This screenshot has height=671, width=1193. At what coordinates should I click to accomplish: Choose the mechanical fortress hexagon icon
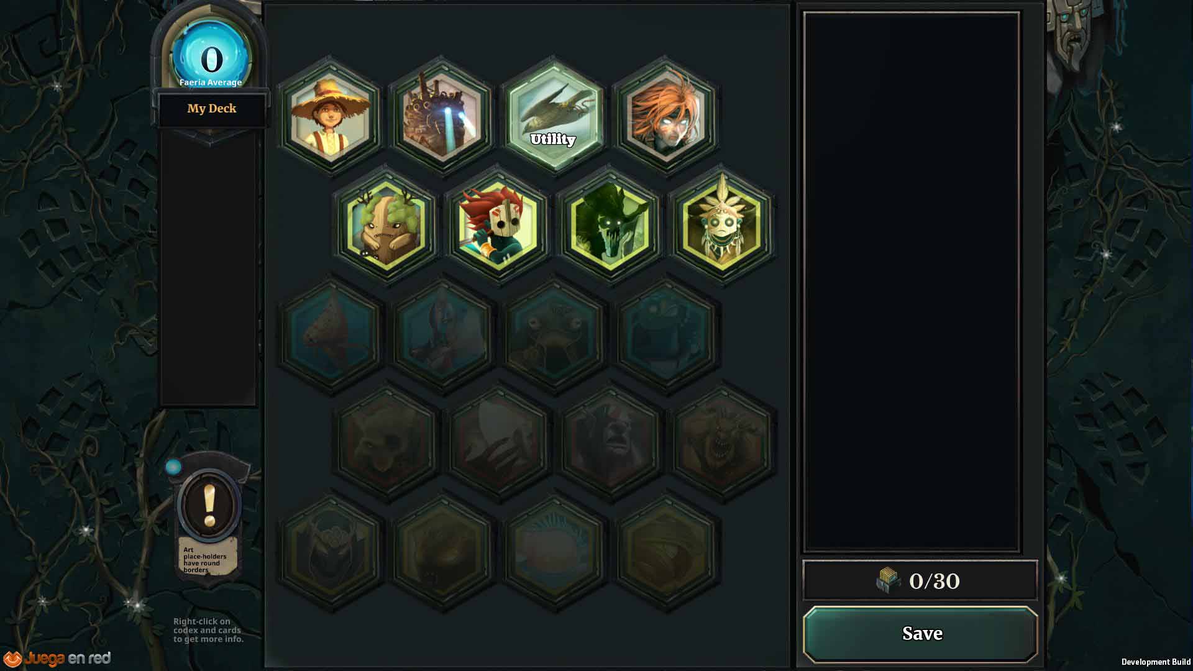[x=442, y=116]
